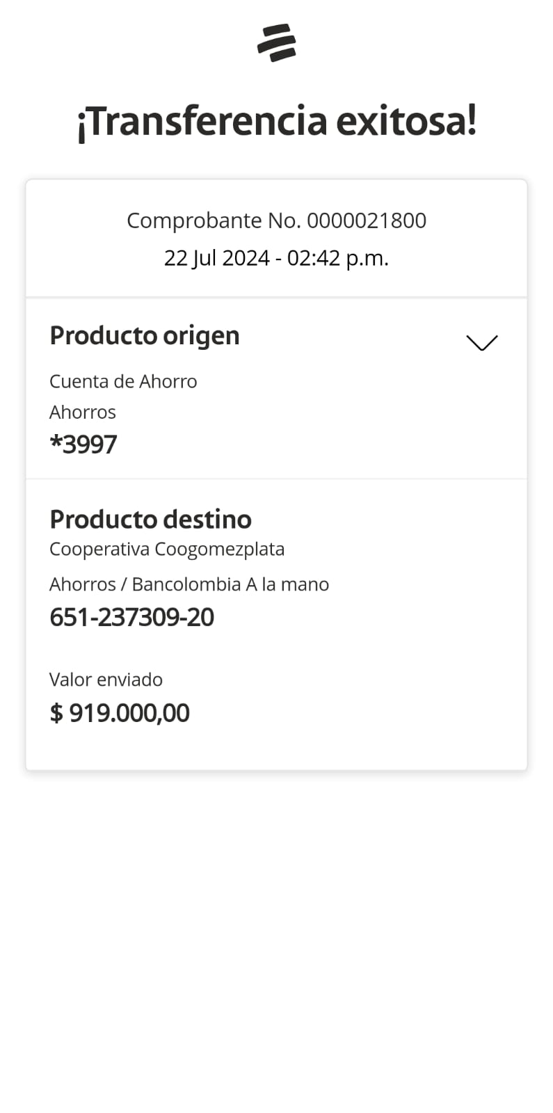
Task: Click the Bancolombia logo at top
Action: click(276, 43)
